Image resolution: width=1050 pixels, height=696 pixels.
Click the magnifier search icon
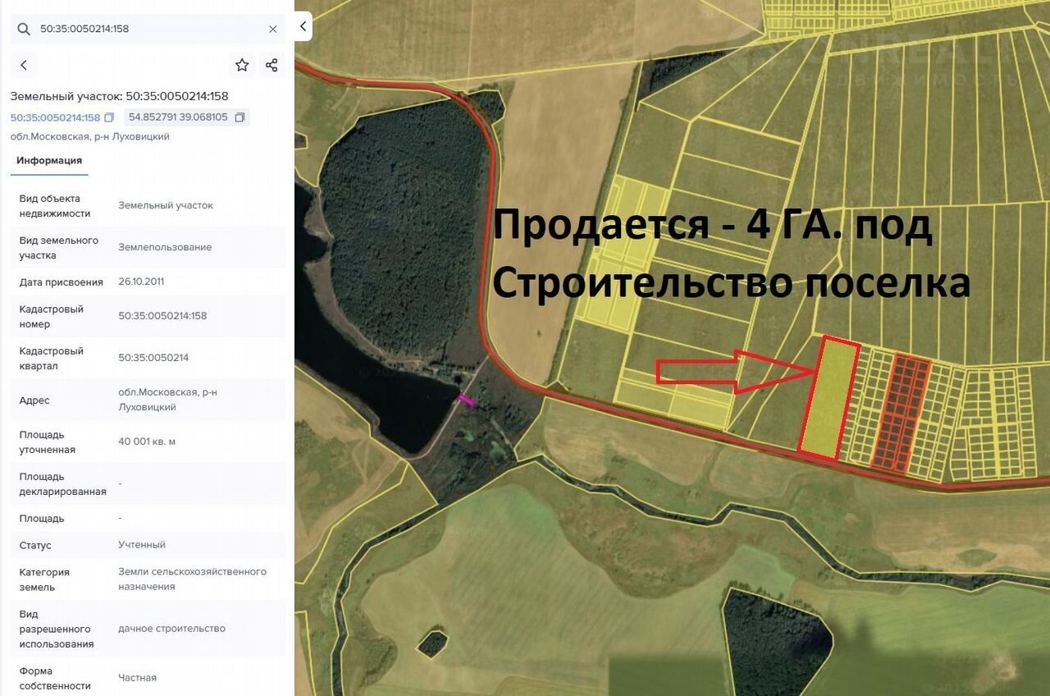tap(24, 29)
